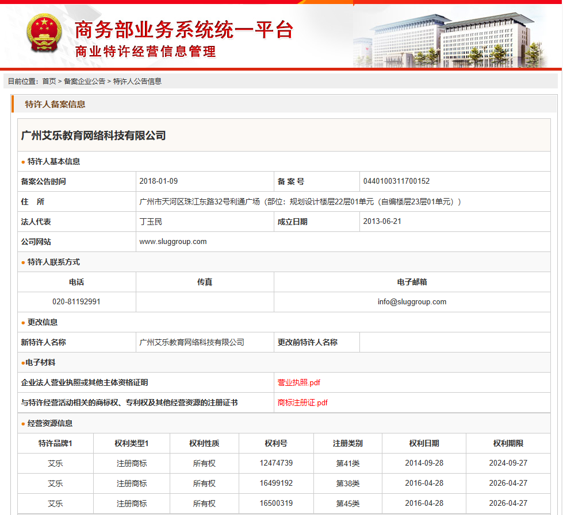
Task: Click the 特许人备案信息 section header
Action: point(55,104)
